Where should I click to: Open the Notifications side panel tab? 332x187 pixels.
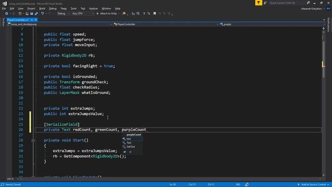pyautogui.click(x=329, y=24)
